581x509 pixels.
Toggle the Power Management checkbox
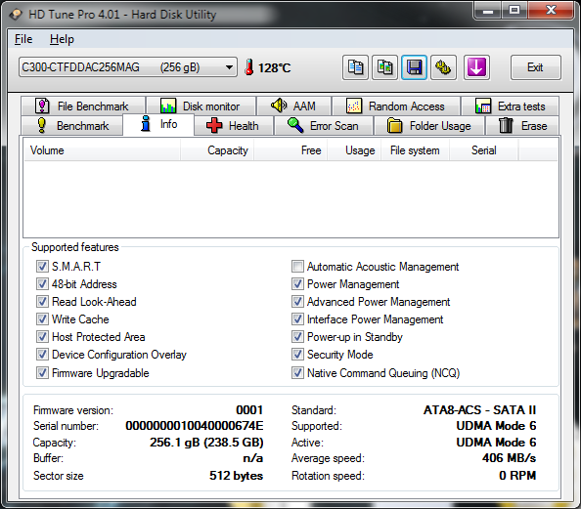(297, 284)
